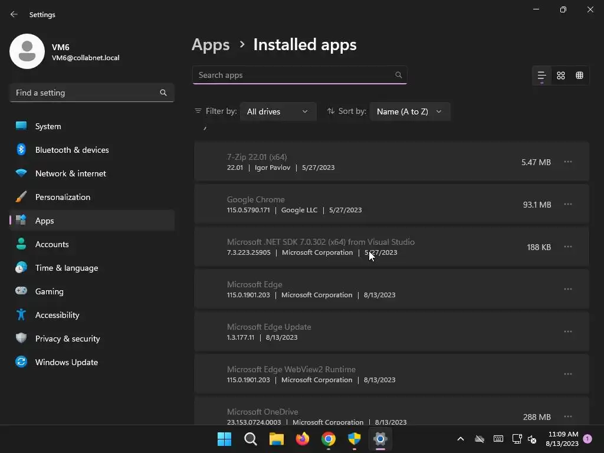The height and width of the screenshot is (453, 604).
Task: Open File Explorer from the taskbar
Action: click(x=277, y=439)
